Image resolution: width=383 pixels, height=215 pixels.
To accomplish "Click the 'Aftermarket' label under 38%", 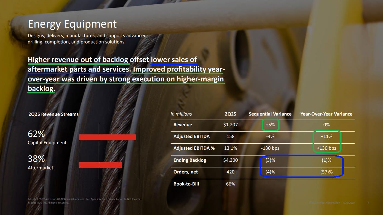I will [41, 168].
